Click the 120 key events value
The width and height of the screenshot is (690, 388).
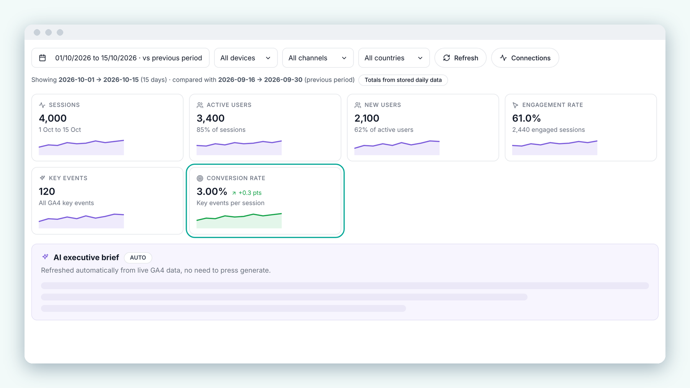(47, 192)
